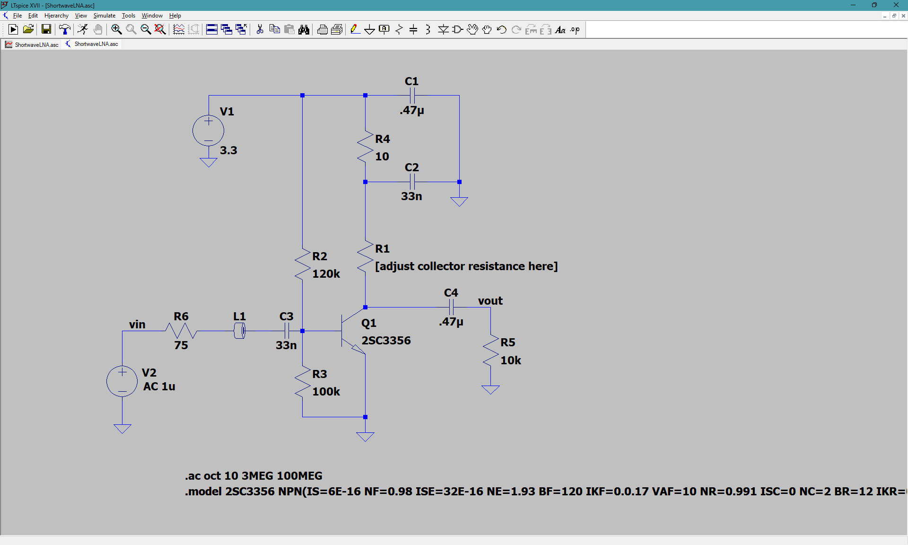Open the Hierarchy menu

point(56,16)
